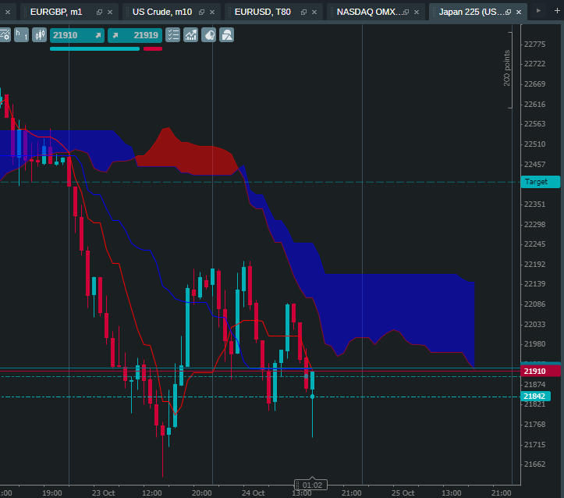The image size is (564, 498).
Task: Click the 21662 price axis label
Action: 534,464
